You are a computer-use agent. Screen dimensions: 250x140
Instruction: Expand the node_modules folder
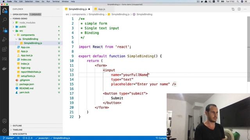click(x=27, y=23)
